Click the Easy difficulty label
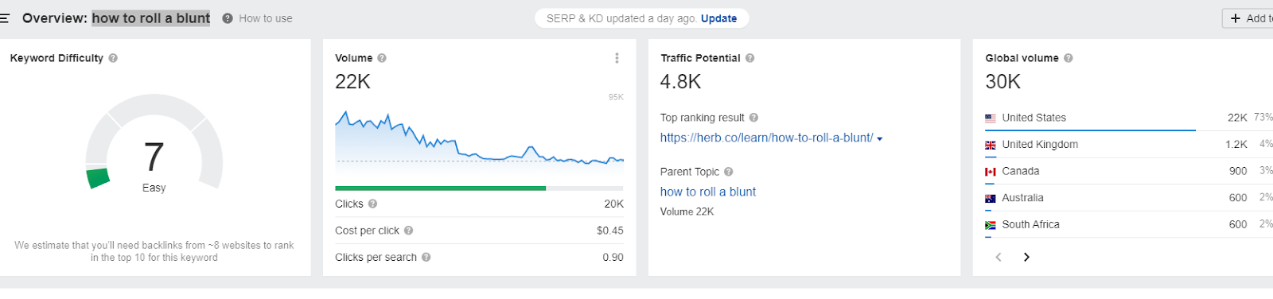This screenshot has width=1273, height=299. [x=154, y=188]
